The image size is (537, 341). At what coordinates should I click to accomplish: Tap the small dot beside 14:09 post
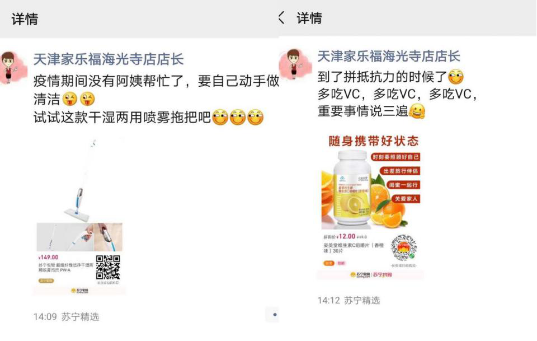275,315
